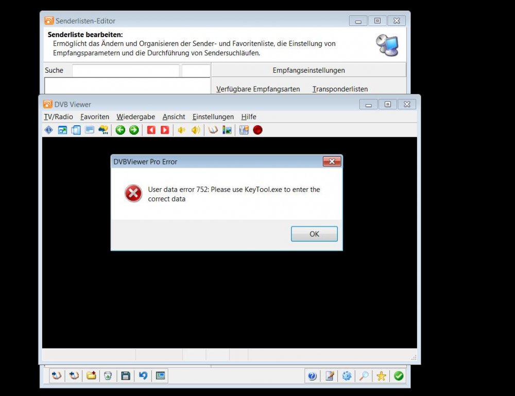Click the second export arrow icon in Senderlisten-Editor toolbar

click(74, 375)
